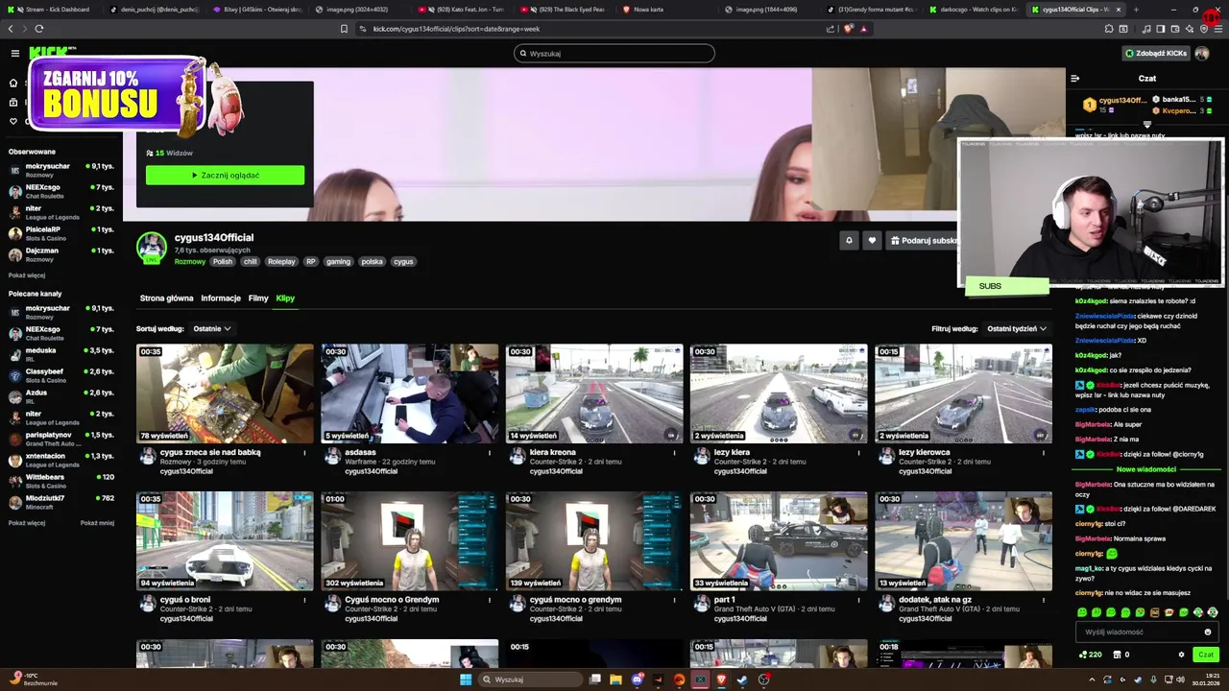
Task: Follow channel with the heart button
Action: 872,241
